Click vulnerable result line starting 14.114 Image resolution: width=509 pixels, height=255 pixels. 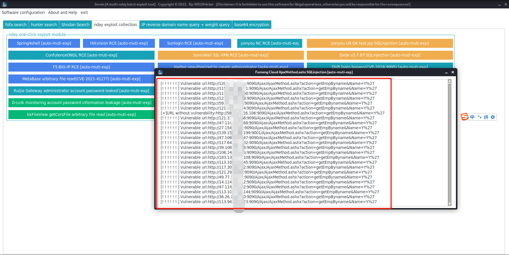coord(267,182)
